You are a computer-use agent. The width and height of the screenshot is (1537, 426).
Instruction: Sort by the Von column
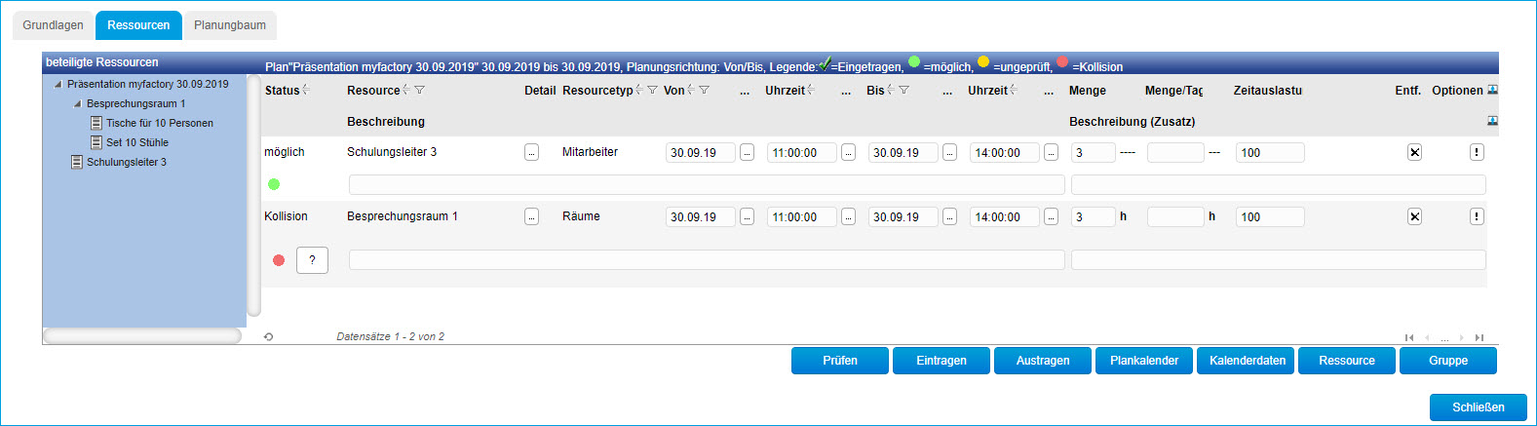[x=691, y=90]
